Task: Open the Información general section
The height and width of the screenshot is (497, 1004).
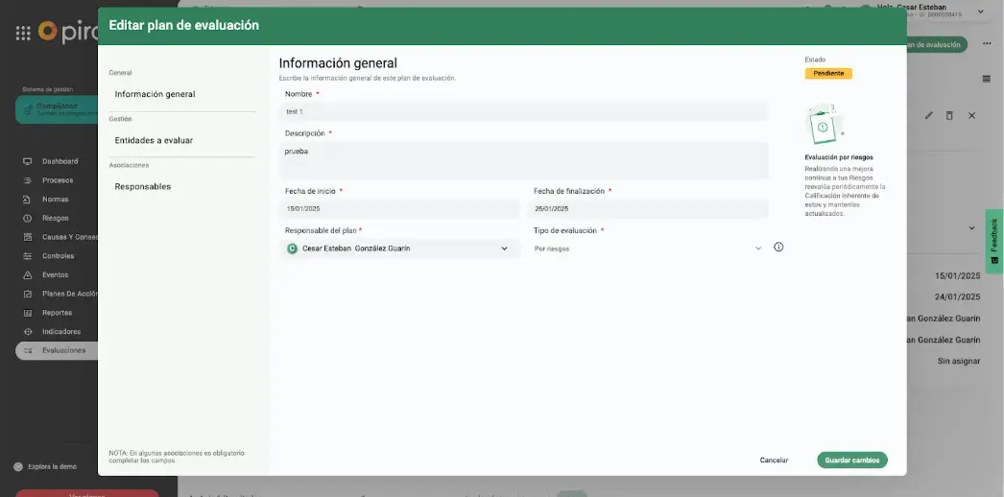Action: [155, 94]
